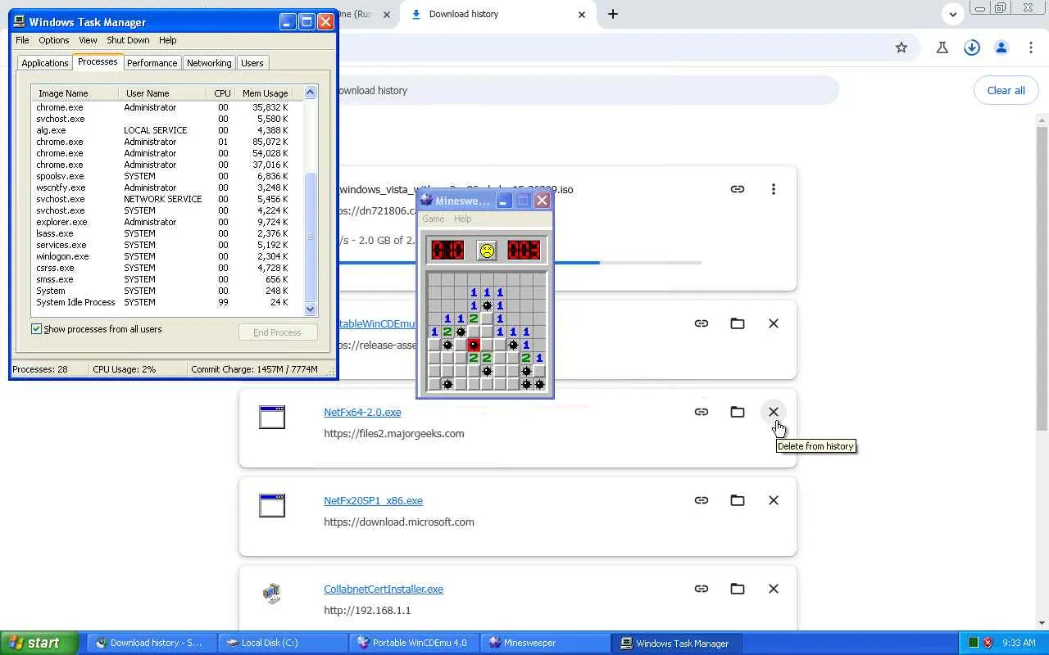Open Task Manager View menu
Viewport: 1049px width, 655px height.
point(88,40)
